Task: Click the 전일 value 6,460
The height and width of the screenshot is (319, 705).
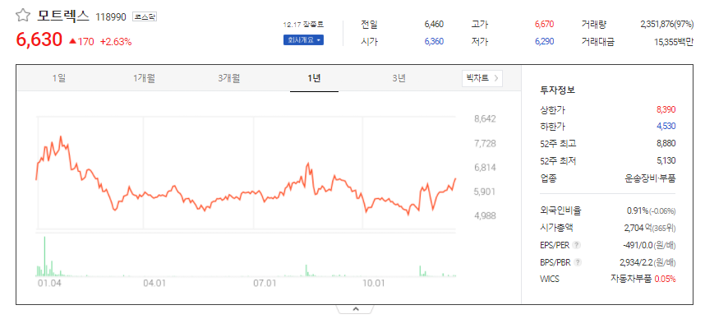Action: [x=434, y=25]
